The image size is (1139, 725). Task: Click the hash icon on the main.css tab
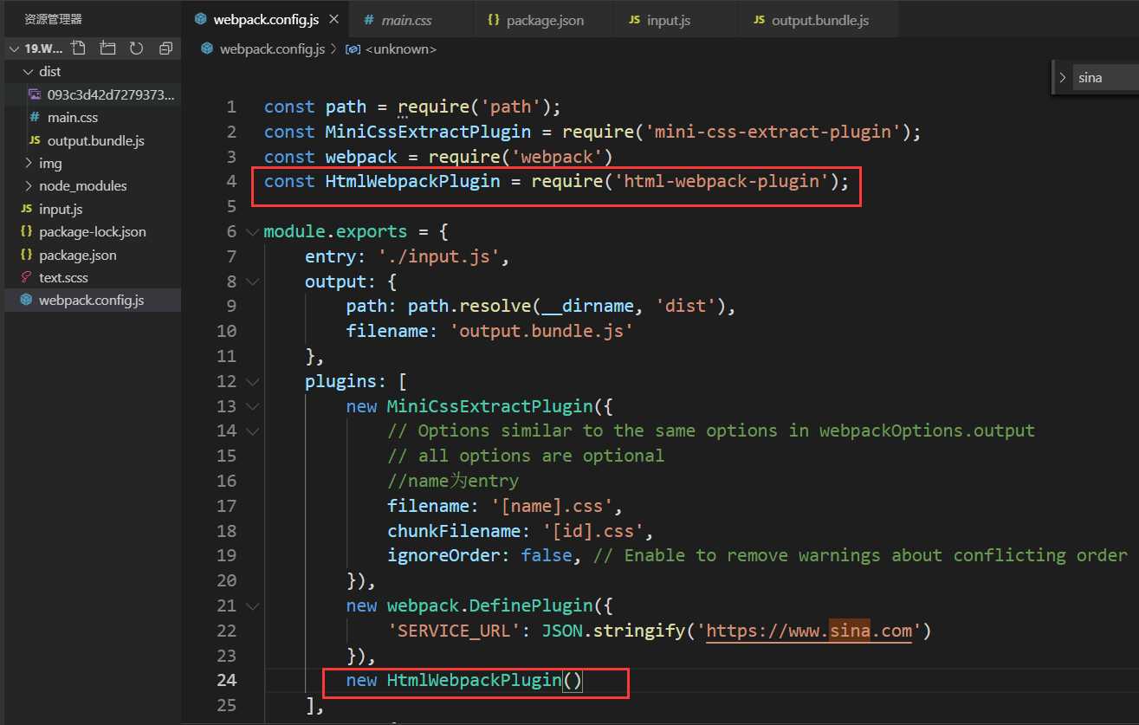(x=370, y=19)
